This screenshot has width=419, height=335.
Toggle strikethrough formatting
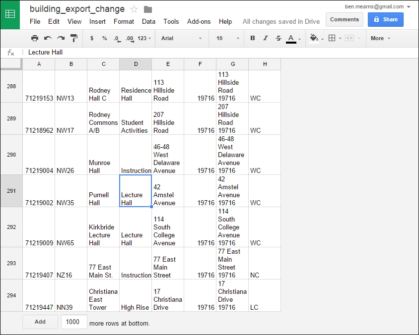tap(278, 38)
